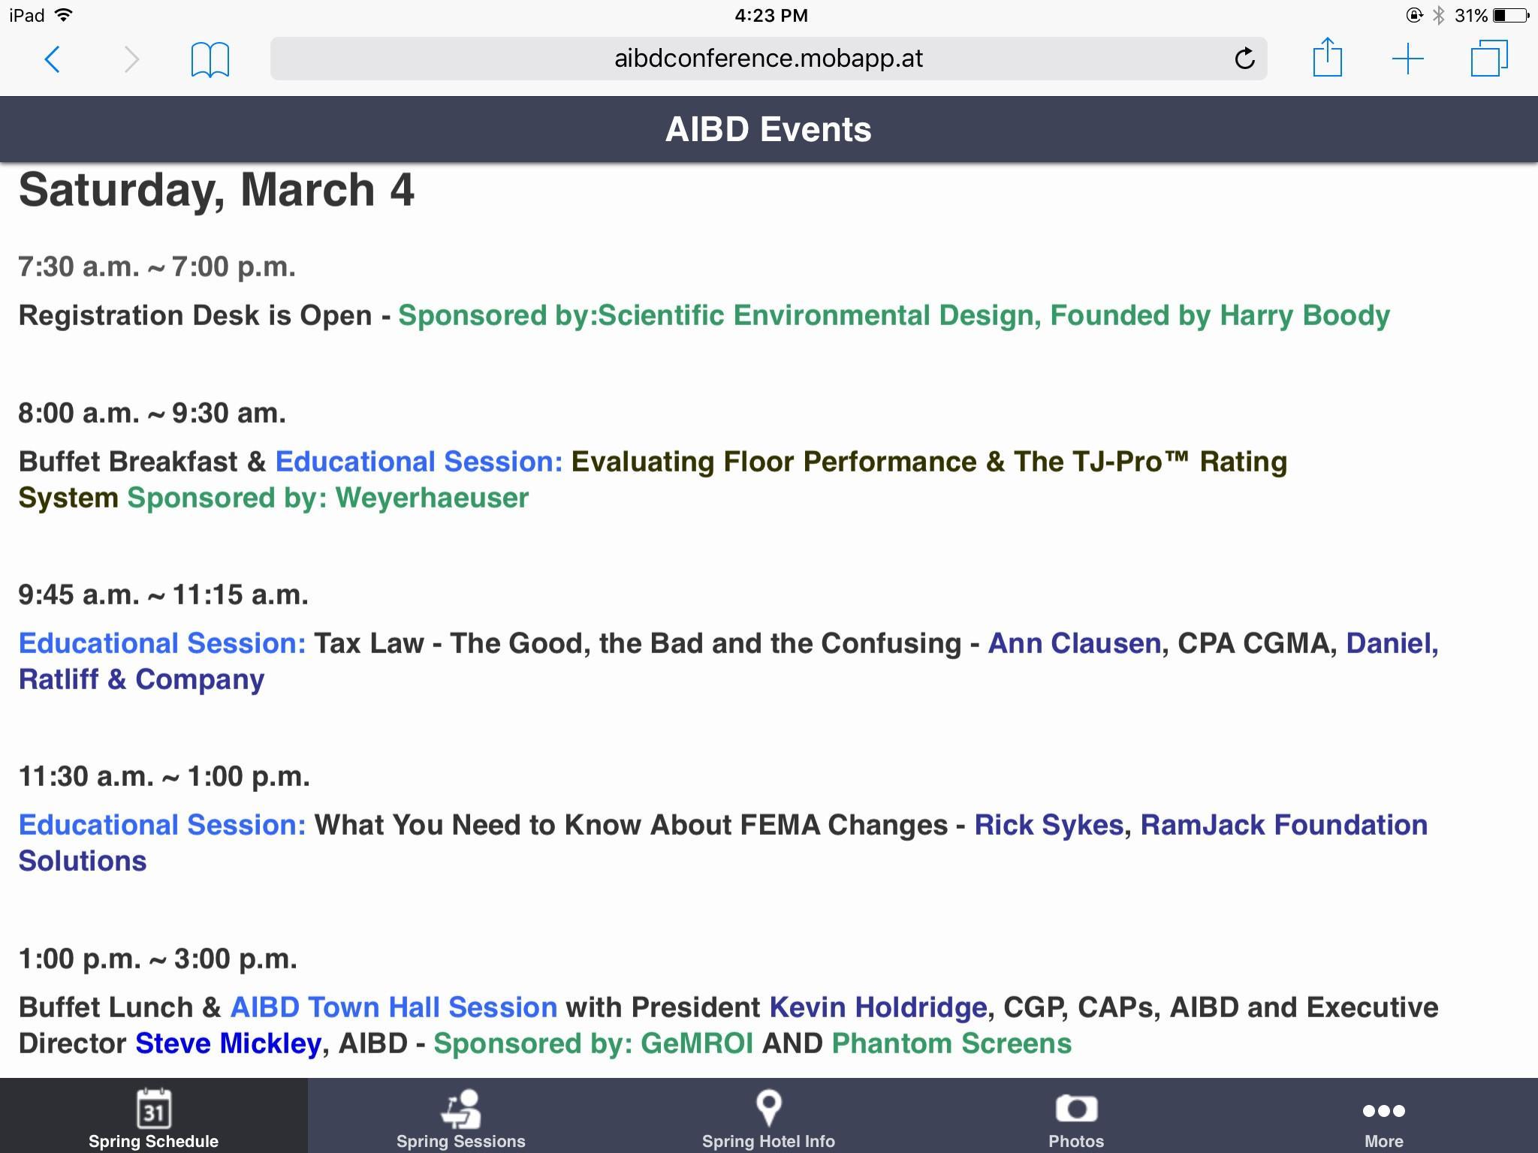1538x1153 pixels.
Task: Open the Ann Clausen speaker link
Action: coord(1075,643)
